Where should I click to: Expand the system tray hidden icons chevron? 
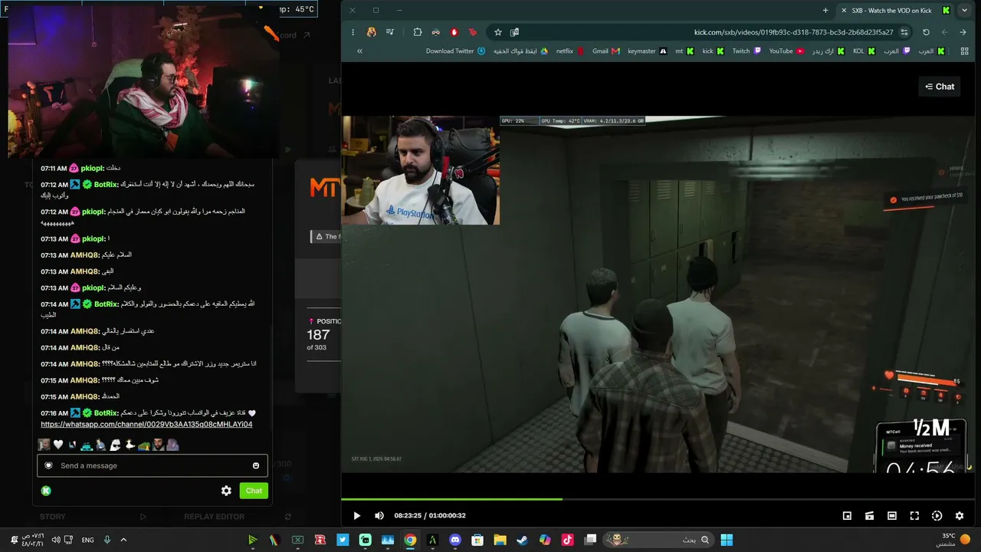123,540
